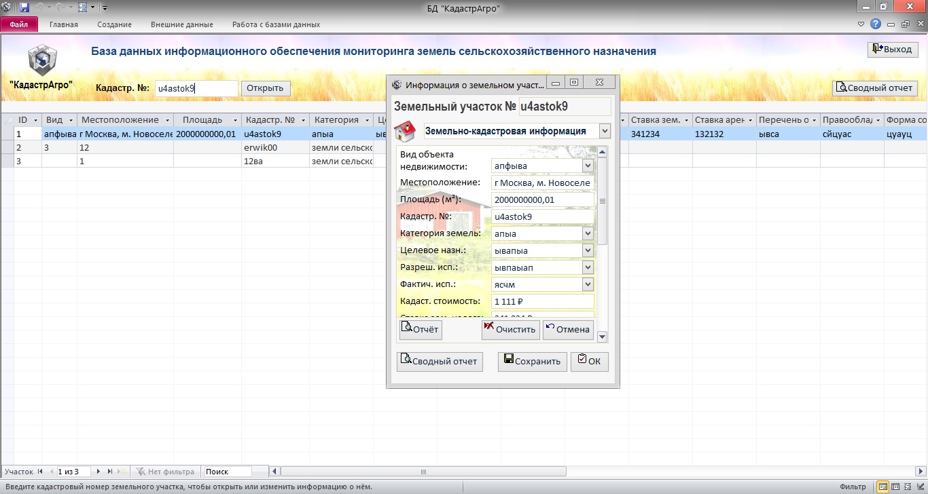The image size is (928, 494).
Task: Click the КадастрАгро logo image
Action: 42,60
